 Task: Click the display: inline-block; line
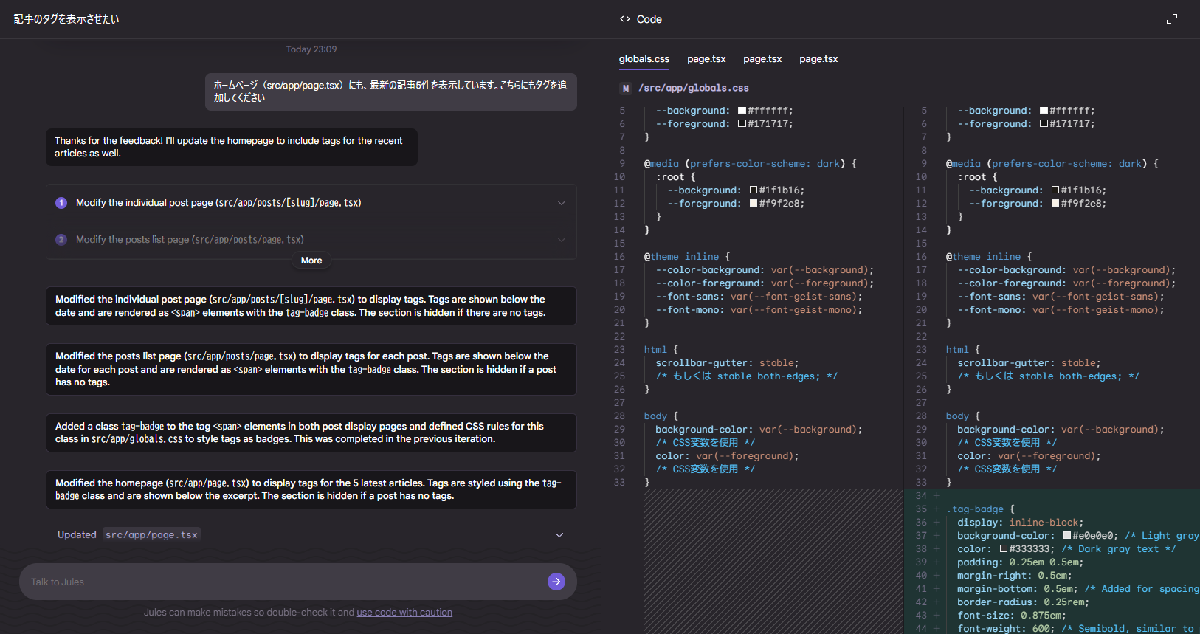1021,523
